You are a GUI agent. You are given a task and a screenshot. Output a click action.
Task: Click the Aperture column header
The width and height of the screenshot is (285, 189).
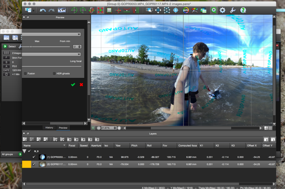(x=96, y=145)
